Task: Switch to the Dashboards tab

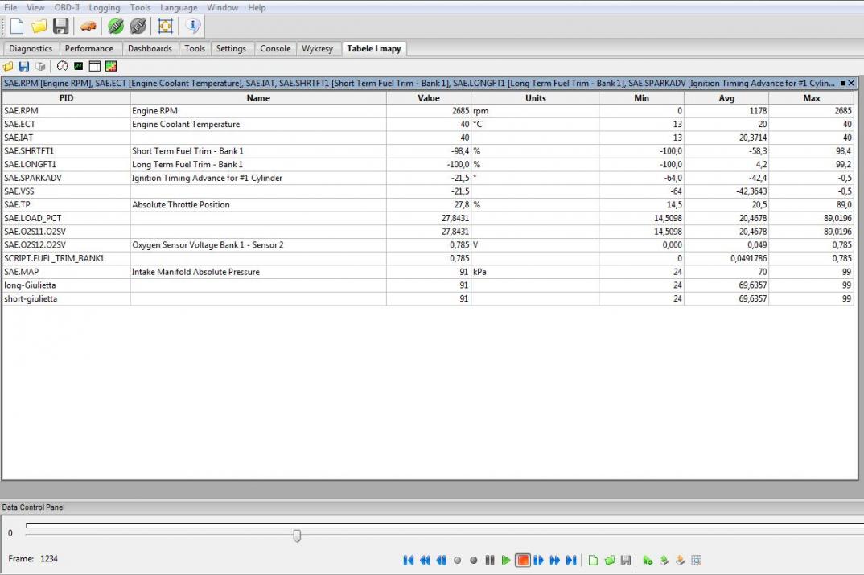Action: 150,48
